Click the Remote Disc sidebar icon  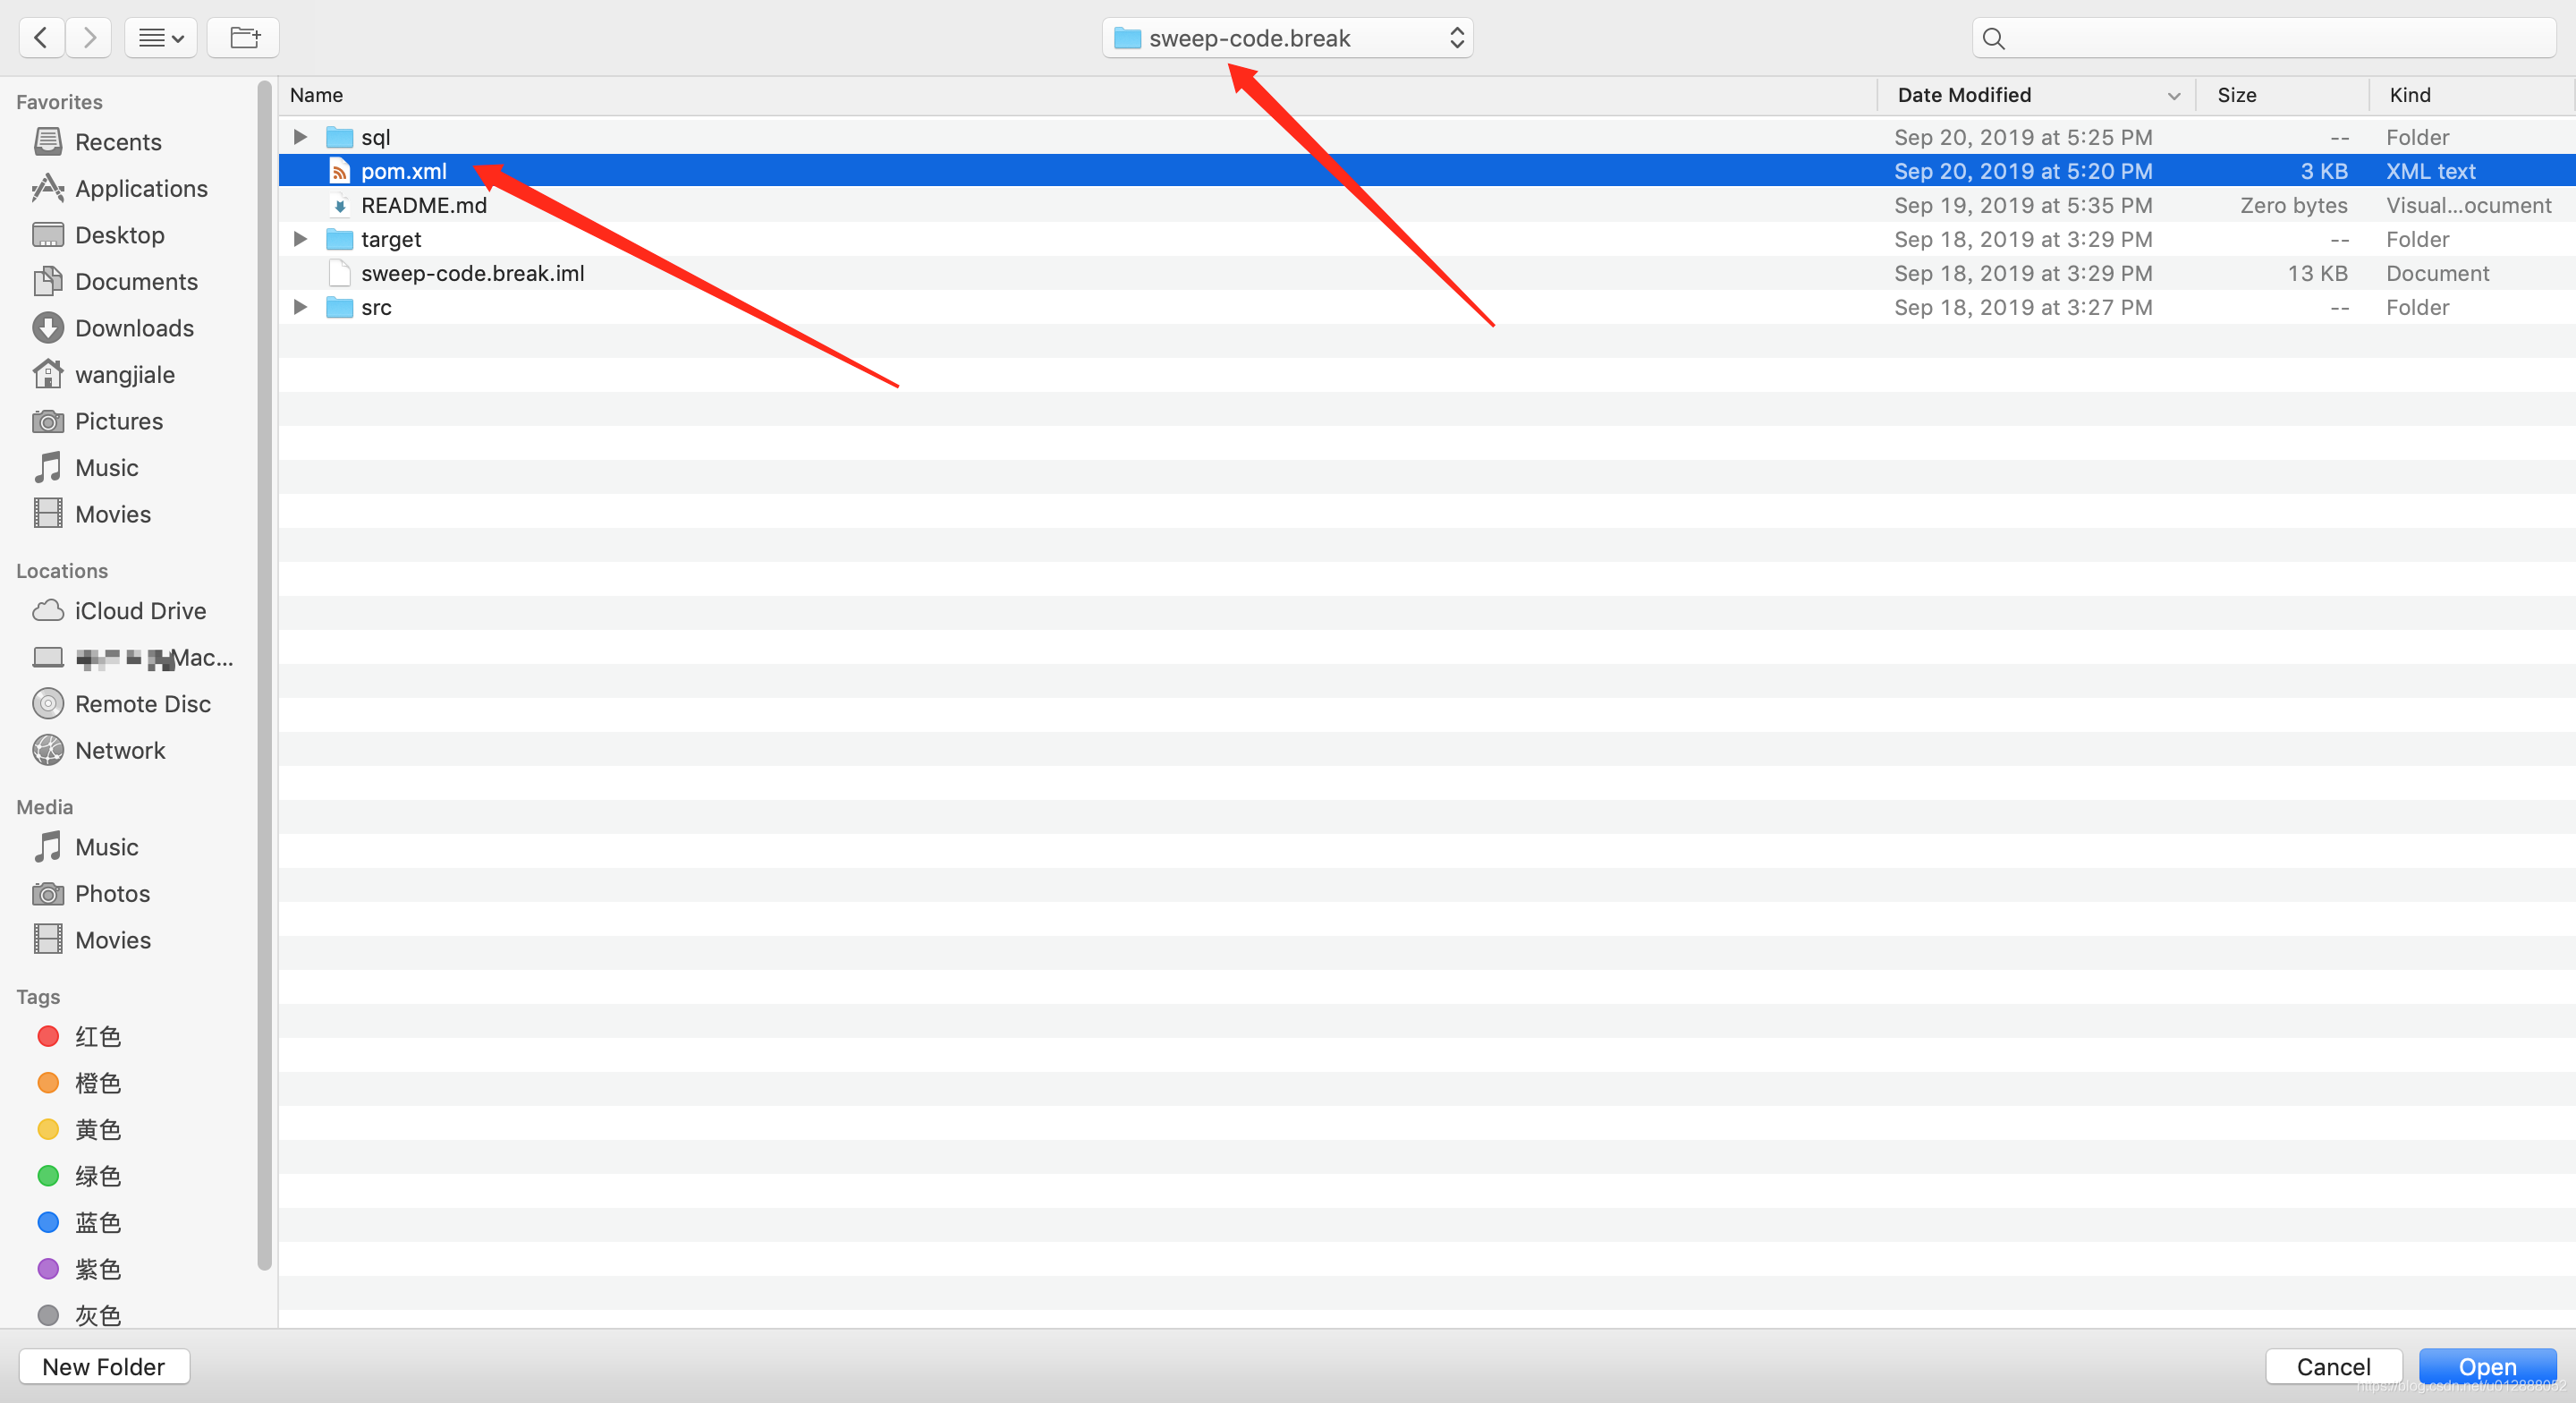pyautogui.click(x=50, y=703)
